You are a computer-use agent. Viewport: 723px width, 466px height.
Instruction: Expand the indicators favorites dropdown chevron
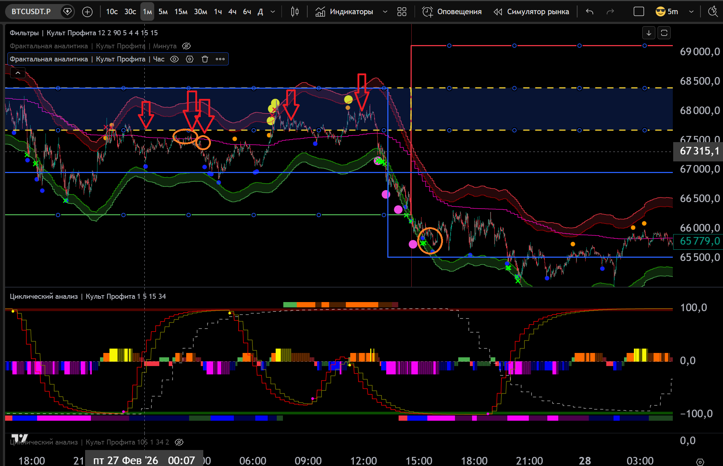coord(385,12)
